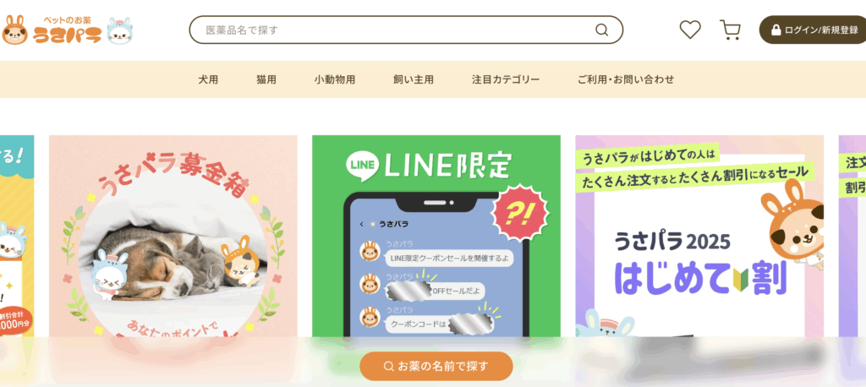The height and width of the screenshot is (387, 866).
Task: Click the magnifier icon in search bar
Action: pyautogui.click(x=601, y=30)
